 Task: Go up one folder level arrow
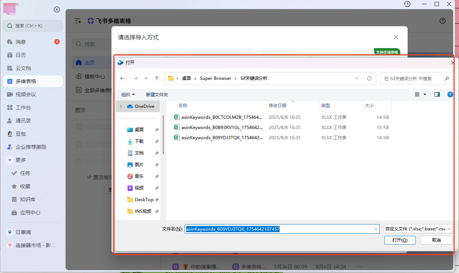click(157, 78)
